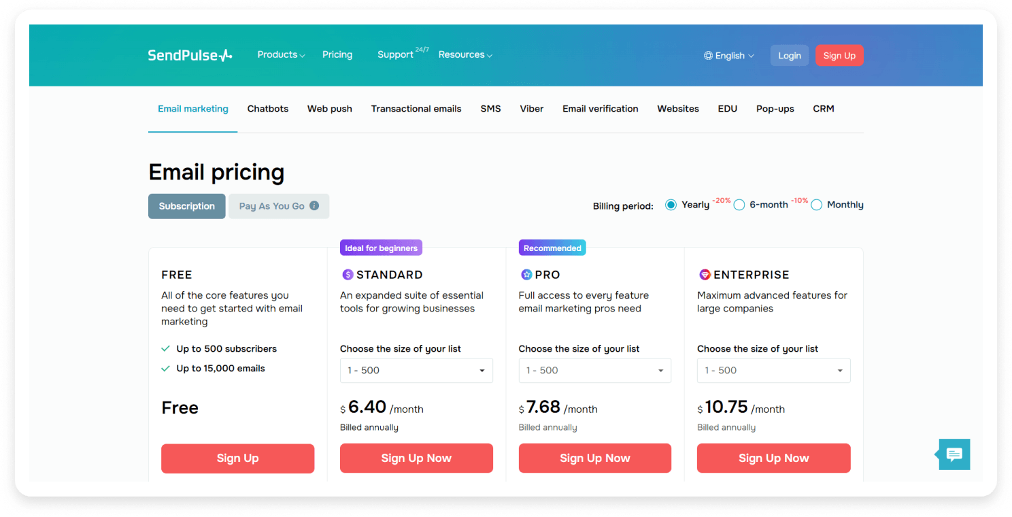Click the $7.68 /month price
This screenshot has width=1012, height=517.
[558, 408]
